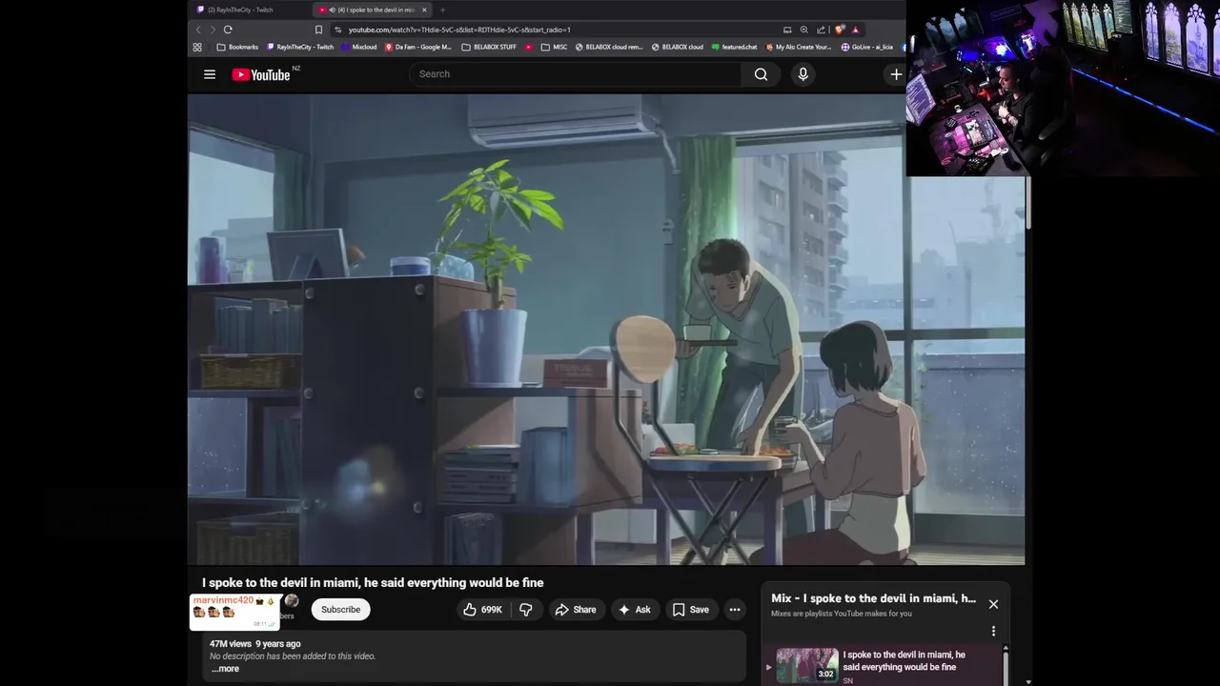Click the video title below the player
The width and height of the screenshot is (1220, 686).
373,582
